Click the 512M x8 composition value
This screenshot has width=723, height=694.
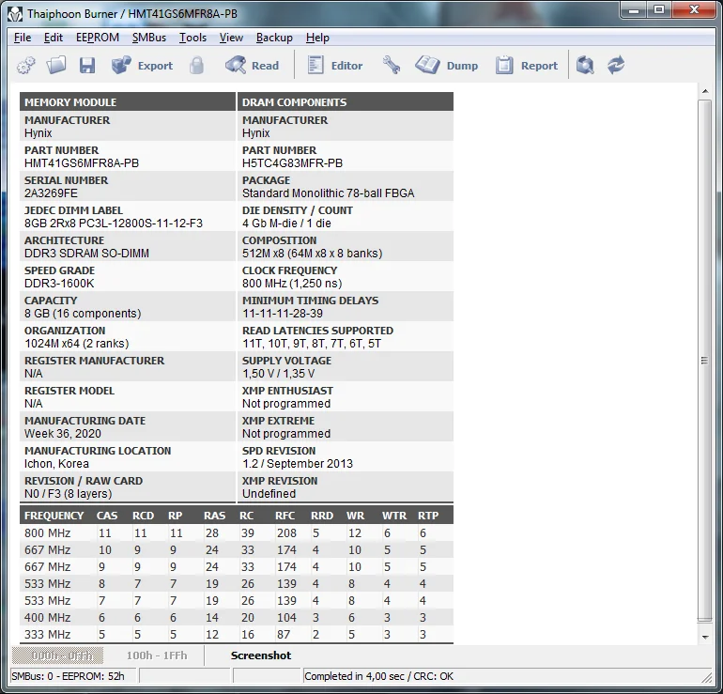(312, 254)
